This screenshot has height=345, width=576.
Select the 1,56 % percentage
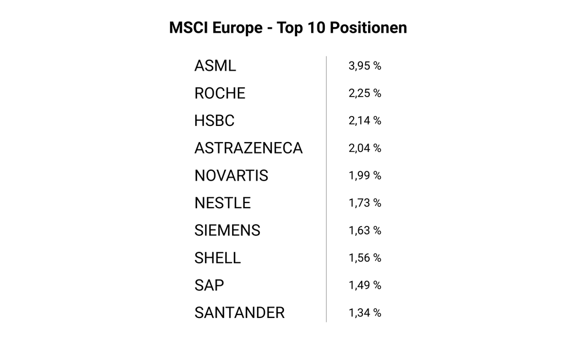(x=365, y=258)
